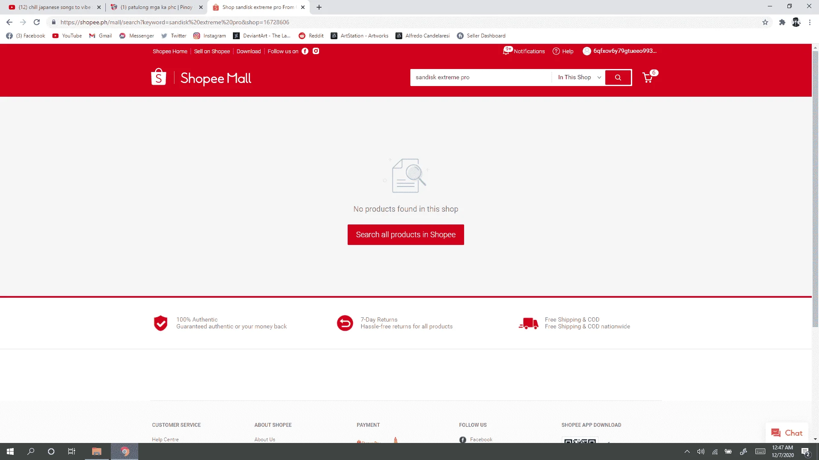Open the Messenger bookmark

point(136,36)
